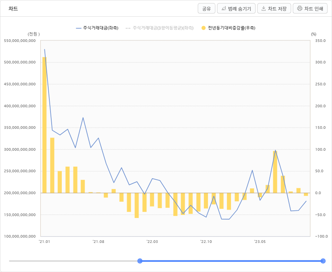Click the '23.05 x-axis label

[x=260, y=242]
